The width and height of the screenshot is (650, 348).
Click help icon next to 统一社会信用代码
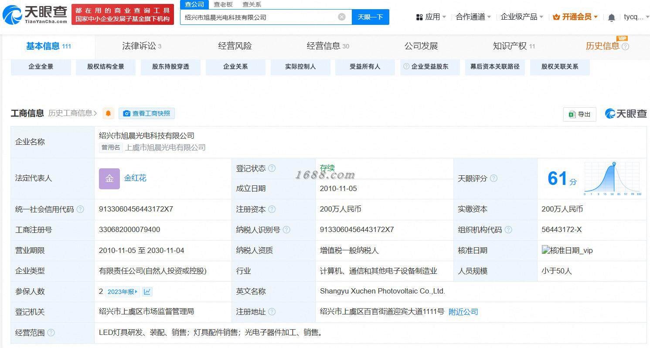[x=80, y=209]
